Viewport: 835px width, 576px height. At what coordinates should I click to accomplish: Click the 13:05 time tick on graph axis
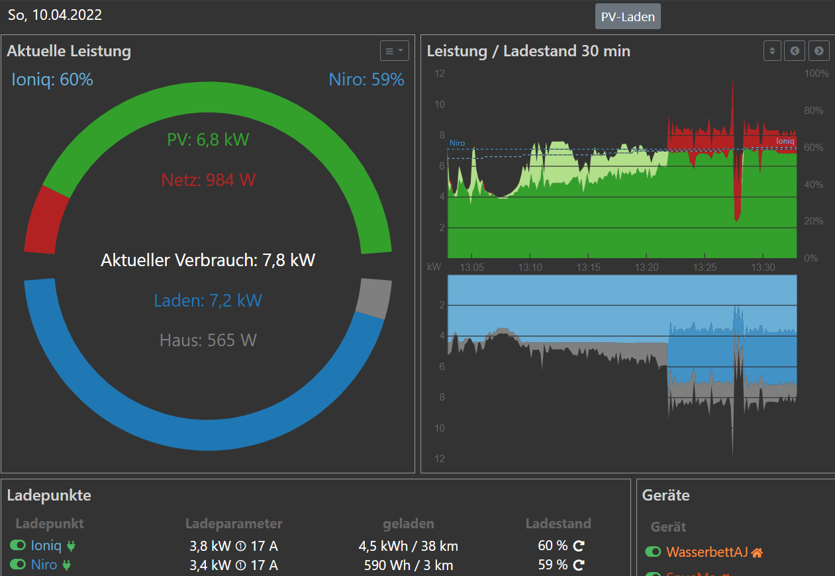point(471,267)
